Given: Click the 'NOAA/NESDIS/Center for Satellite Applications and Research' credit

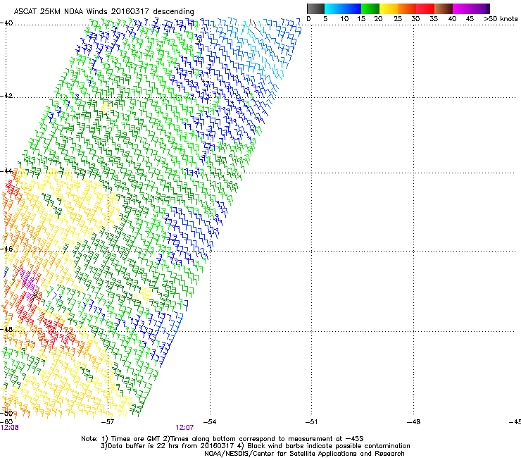Looking at the screenshot, I should click(x=304, y=454).
